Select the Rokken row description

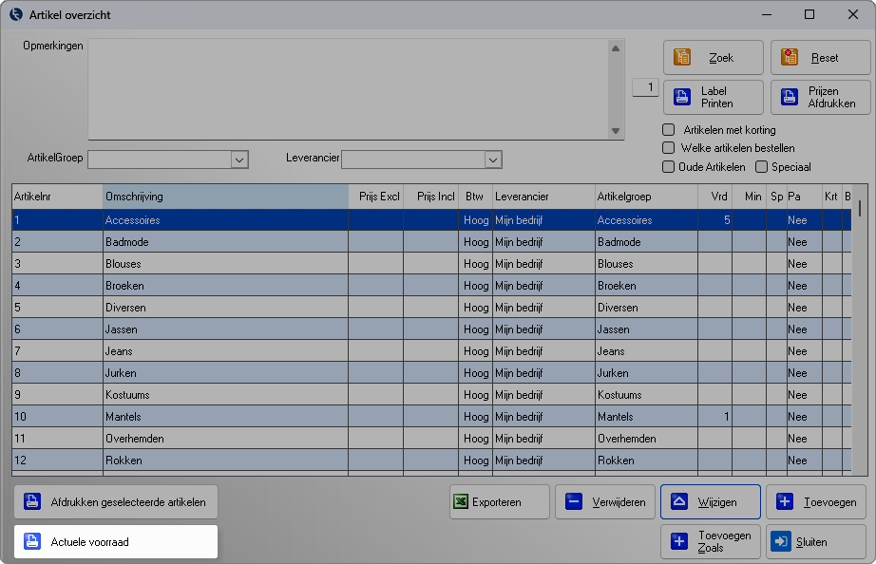[x=124, y=461]
